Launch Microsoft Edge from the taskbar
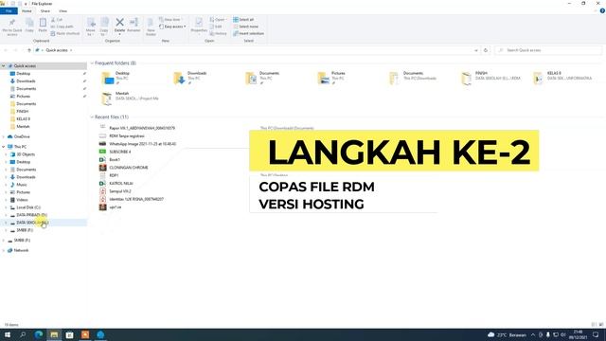Image resolution: width=606 pixels, height=341 pixels. click(39, 334)
